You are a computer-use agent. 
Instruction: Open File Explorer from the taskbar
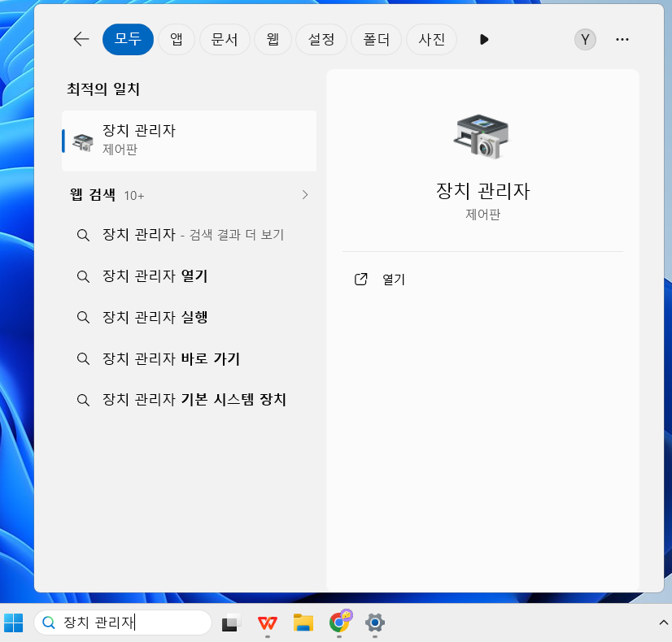(x=303, y=622)
